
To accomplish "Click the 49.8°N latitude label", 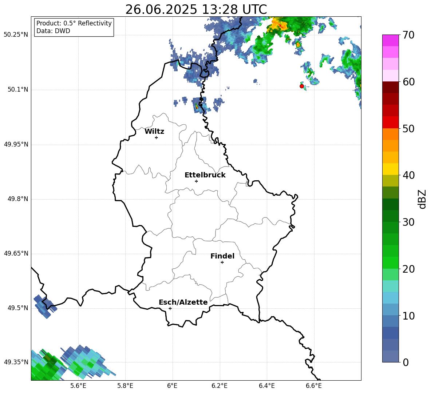I will click(18, 199).
